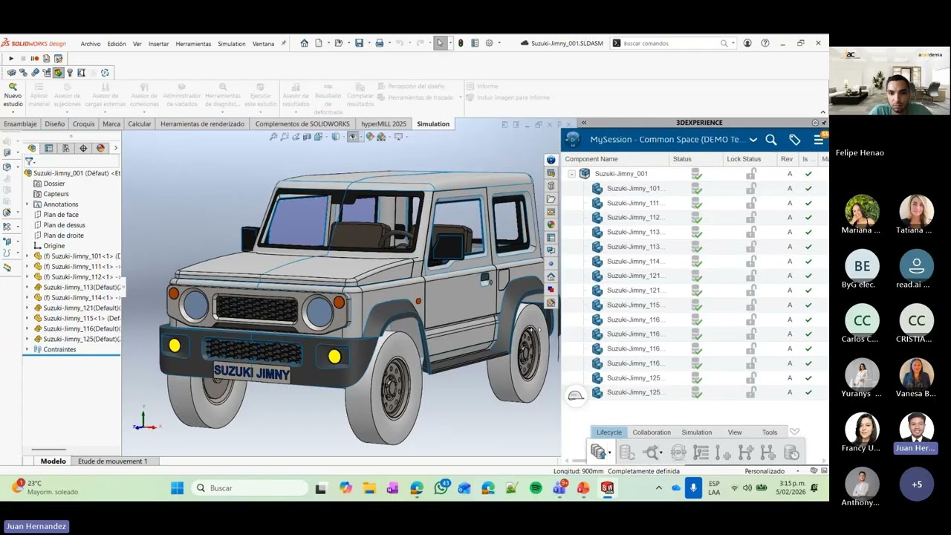The height and width of the screenshot is (535, 951).
Task: Switch to the hyperMILL 2025 tab
Action: [x=383, y=124]
